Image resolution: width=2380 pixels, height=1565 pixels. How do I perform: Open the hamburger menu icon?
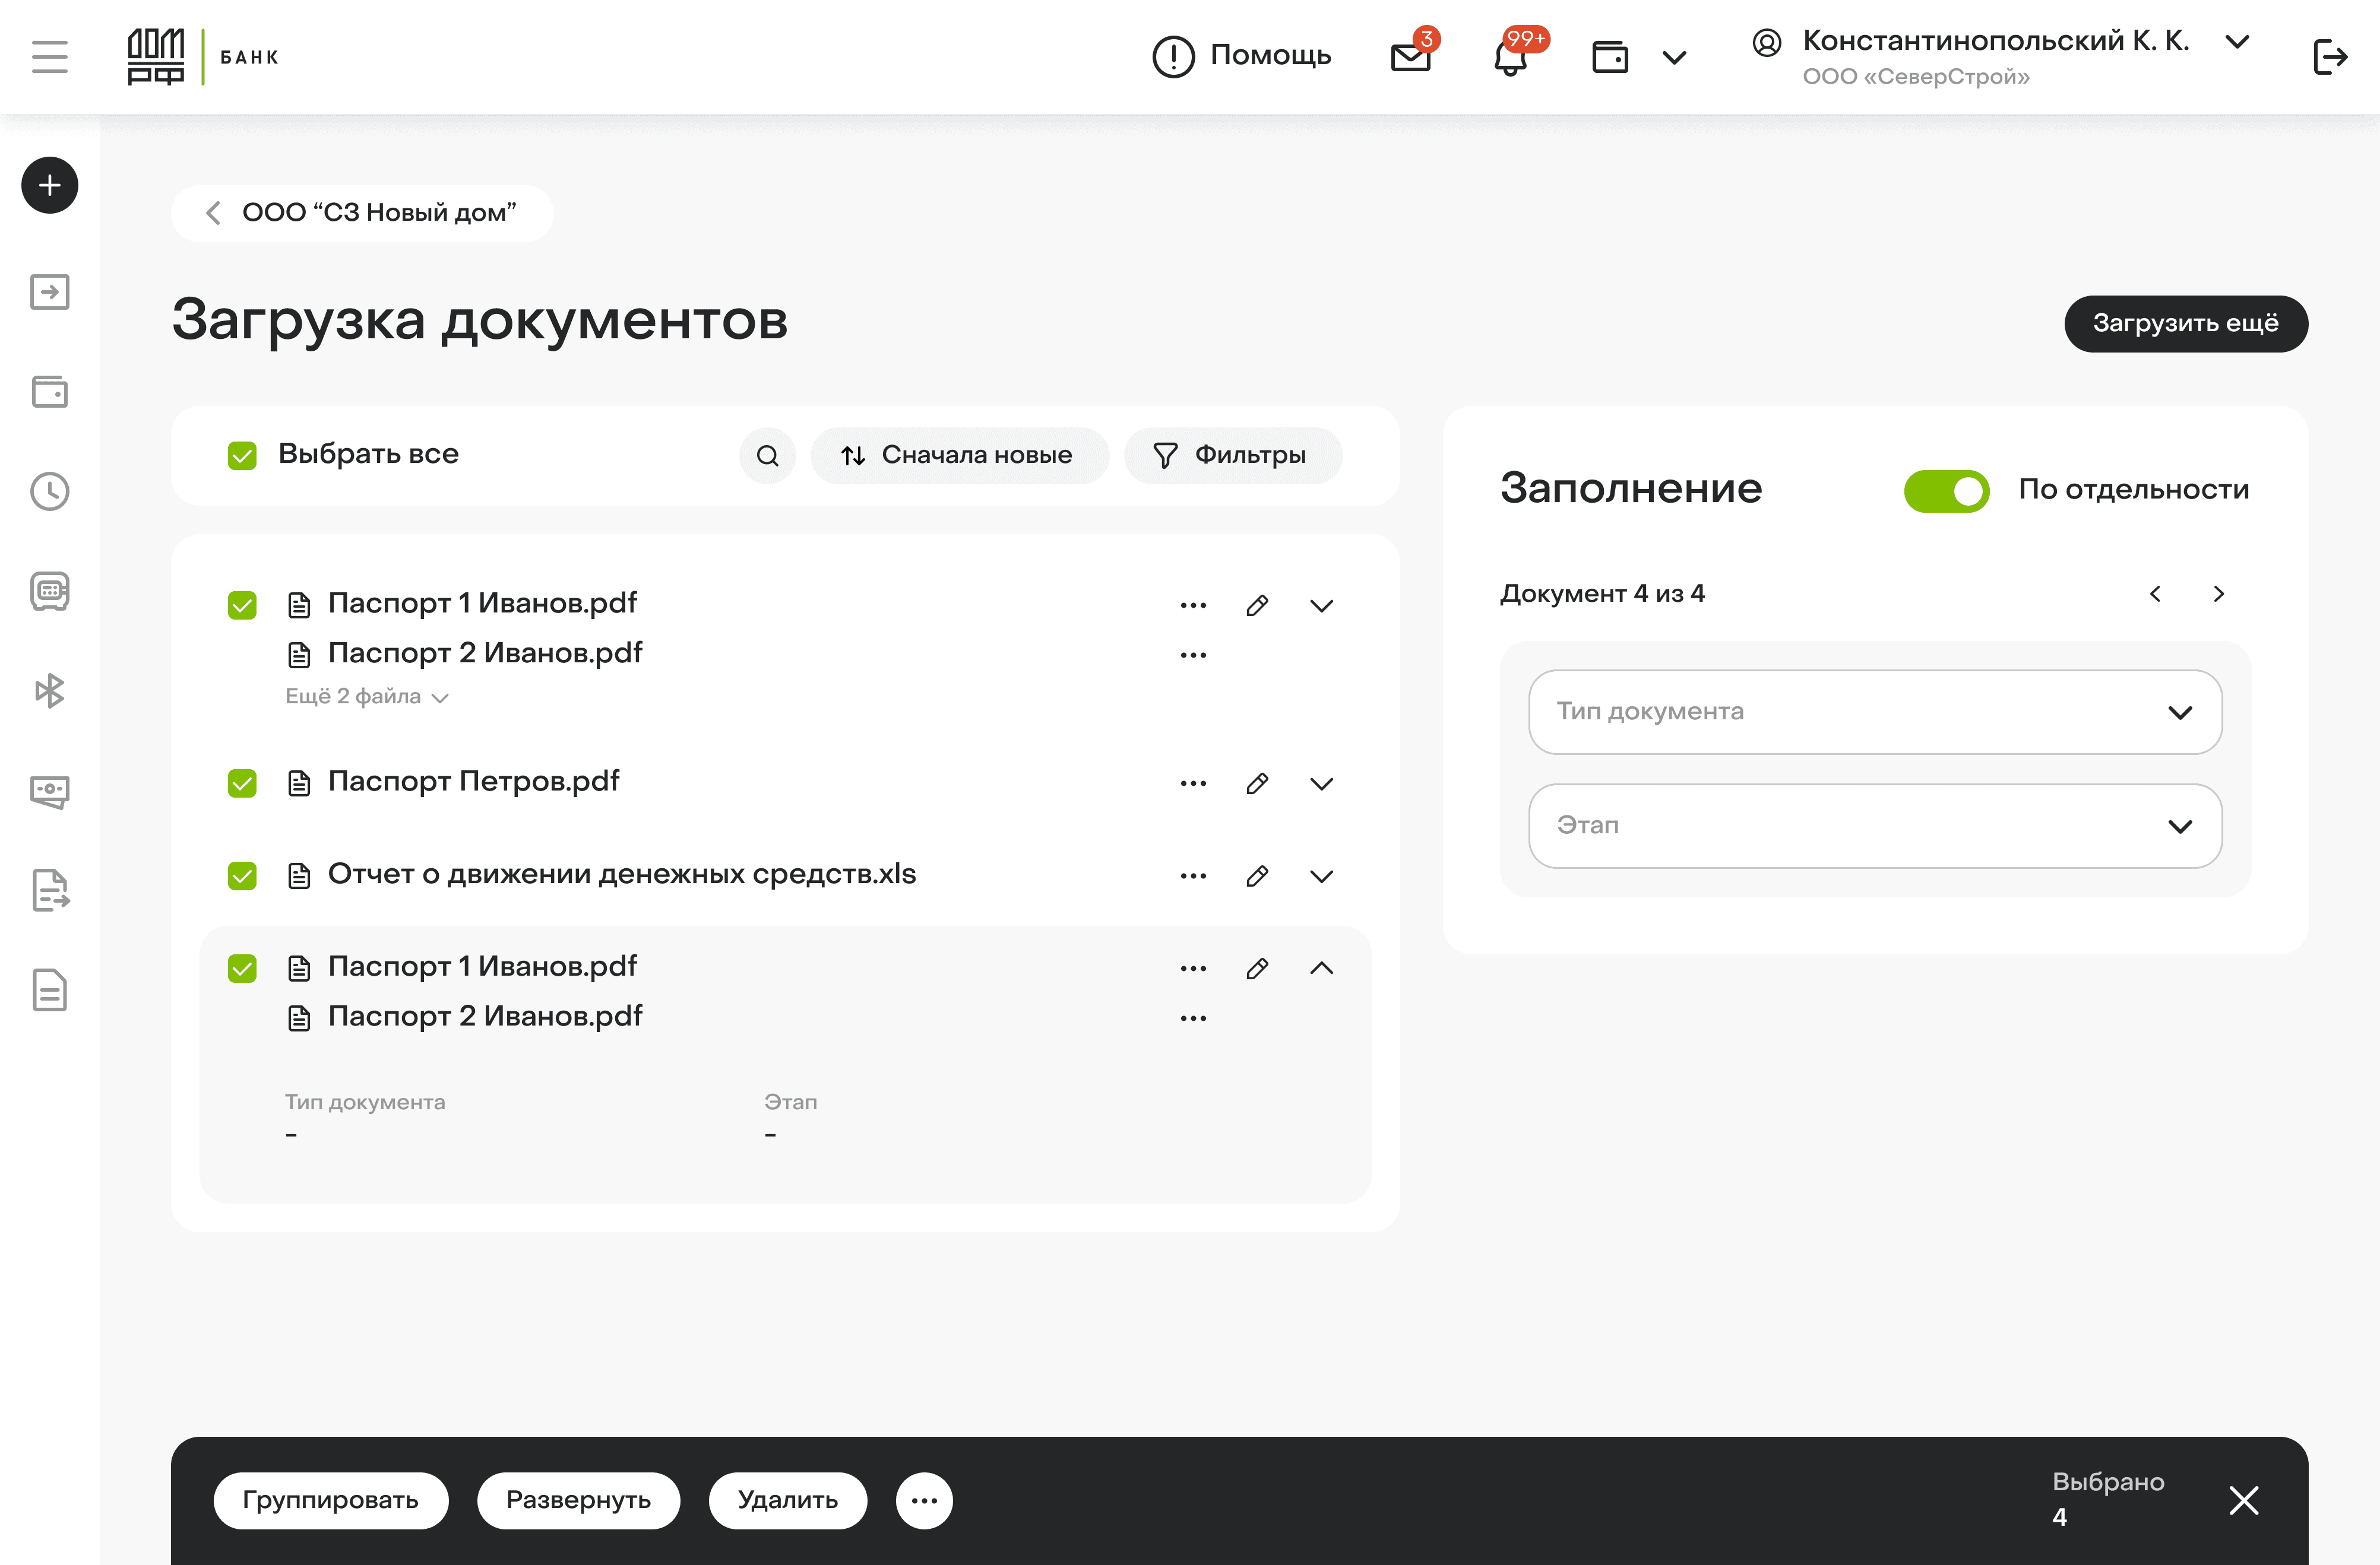coord(50,57)
